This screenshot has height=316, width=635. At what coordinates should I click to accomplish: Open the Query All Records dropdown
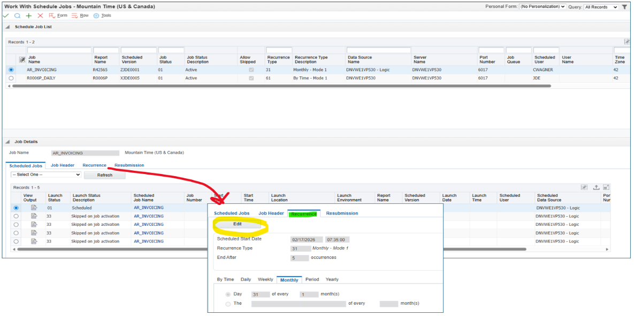coord(601,7)
